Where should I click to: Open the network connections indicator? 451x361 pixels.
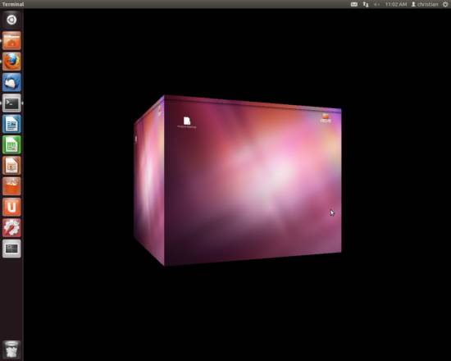[366, 4]
